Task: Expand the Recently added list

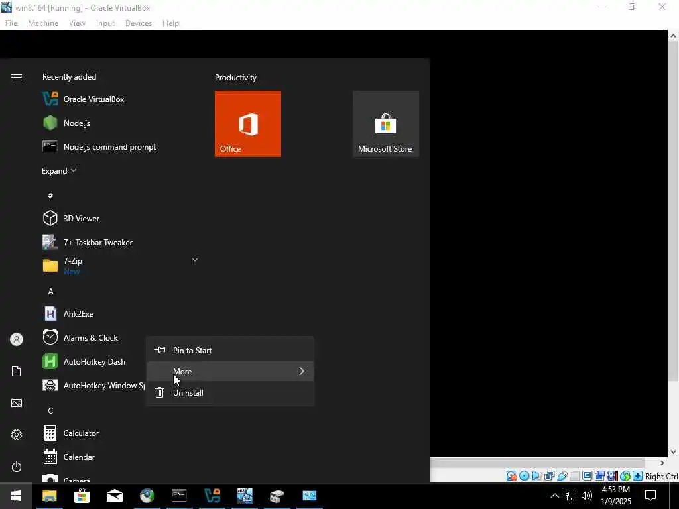Action: point(59,171)
